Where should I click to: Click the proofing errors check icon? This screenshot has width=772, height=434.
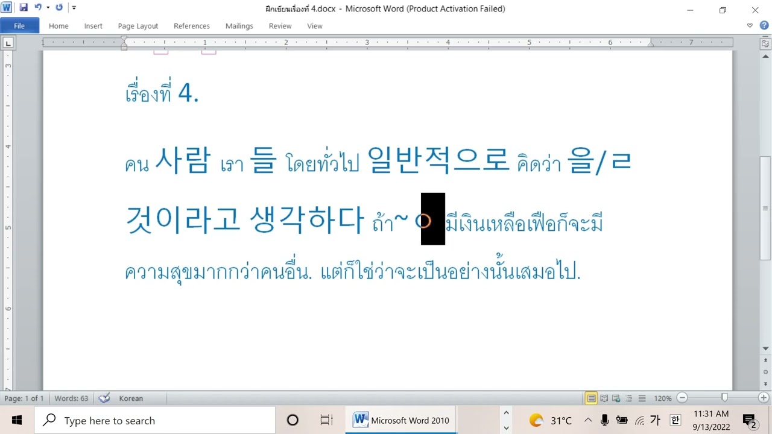(104, 398)
